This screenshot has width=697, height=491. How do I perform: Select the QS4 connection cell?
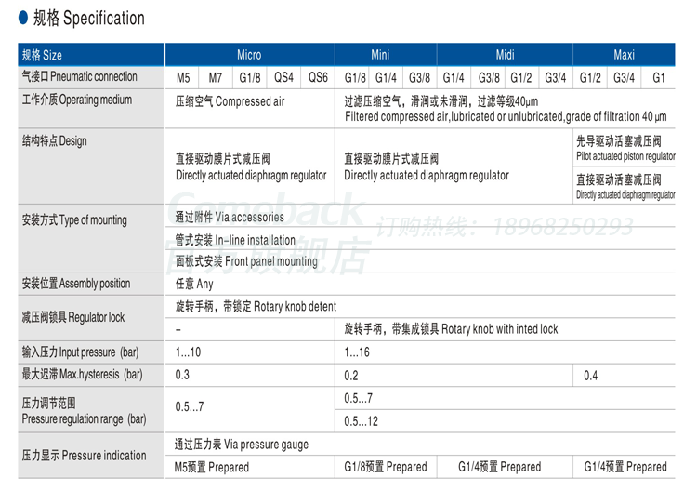(283, 78)
